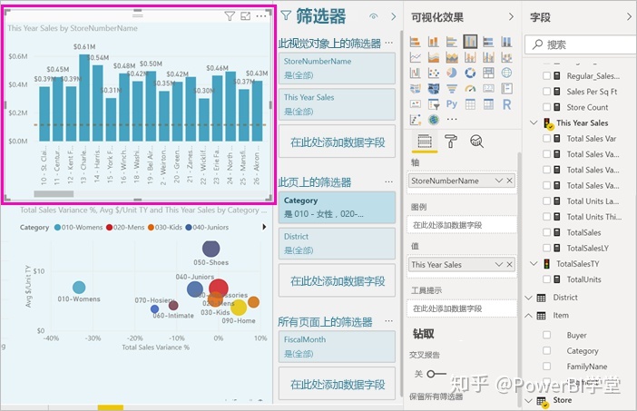
Task: Check the TotalUnits field checkbox
Action: [547, 279]
